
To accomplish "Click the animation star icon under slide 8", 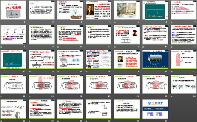I will click(x=1, y=47).
